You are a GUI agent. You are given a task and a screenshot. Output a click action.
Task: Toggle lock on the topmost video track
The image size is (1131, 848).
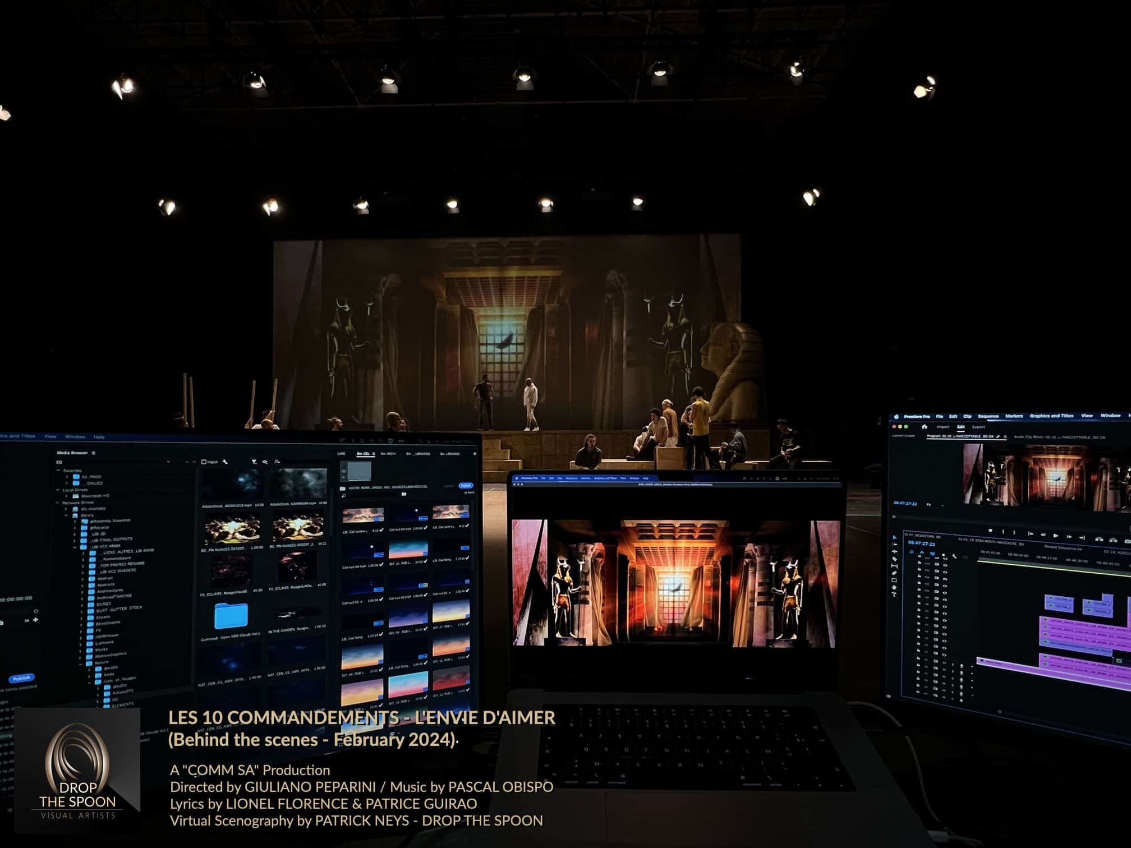click(x=919, y=556)
